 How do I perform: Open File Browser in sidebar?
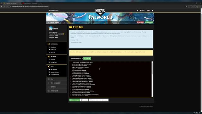click(54, 70)
